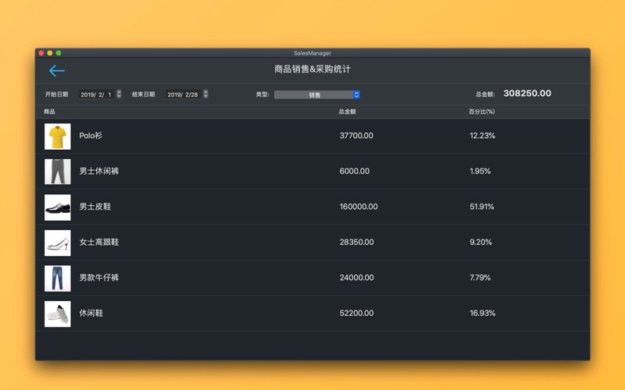Select the white sneaker thumbnail
This screenshot has height=390, width=625.
click(x=58, y=314)
